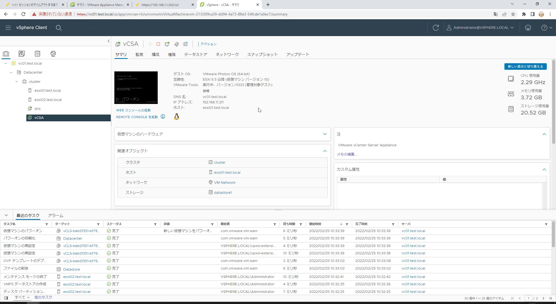Go to next page of tasks
The image size is (556, 304).
[543, 298]
